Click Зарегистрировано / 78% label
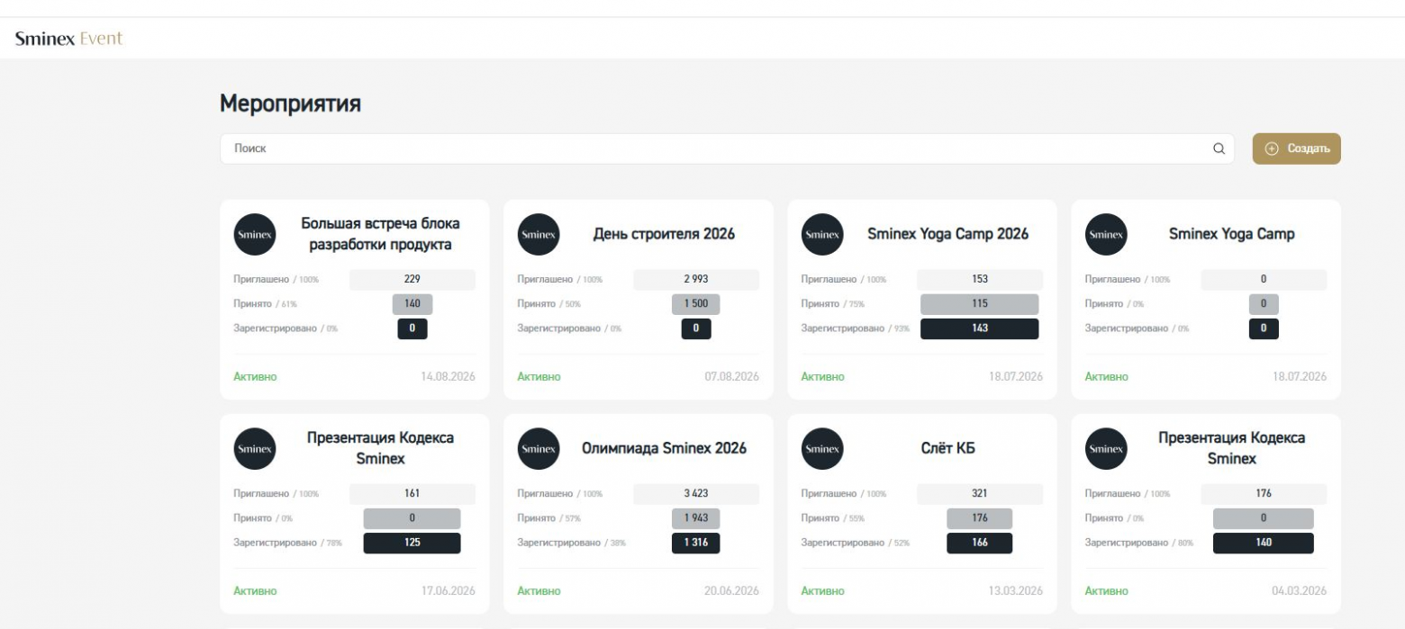Viewport: 1405px width, 629px height. tap(288, 543)
